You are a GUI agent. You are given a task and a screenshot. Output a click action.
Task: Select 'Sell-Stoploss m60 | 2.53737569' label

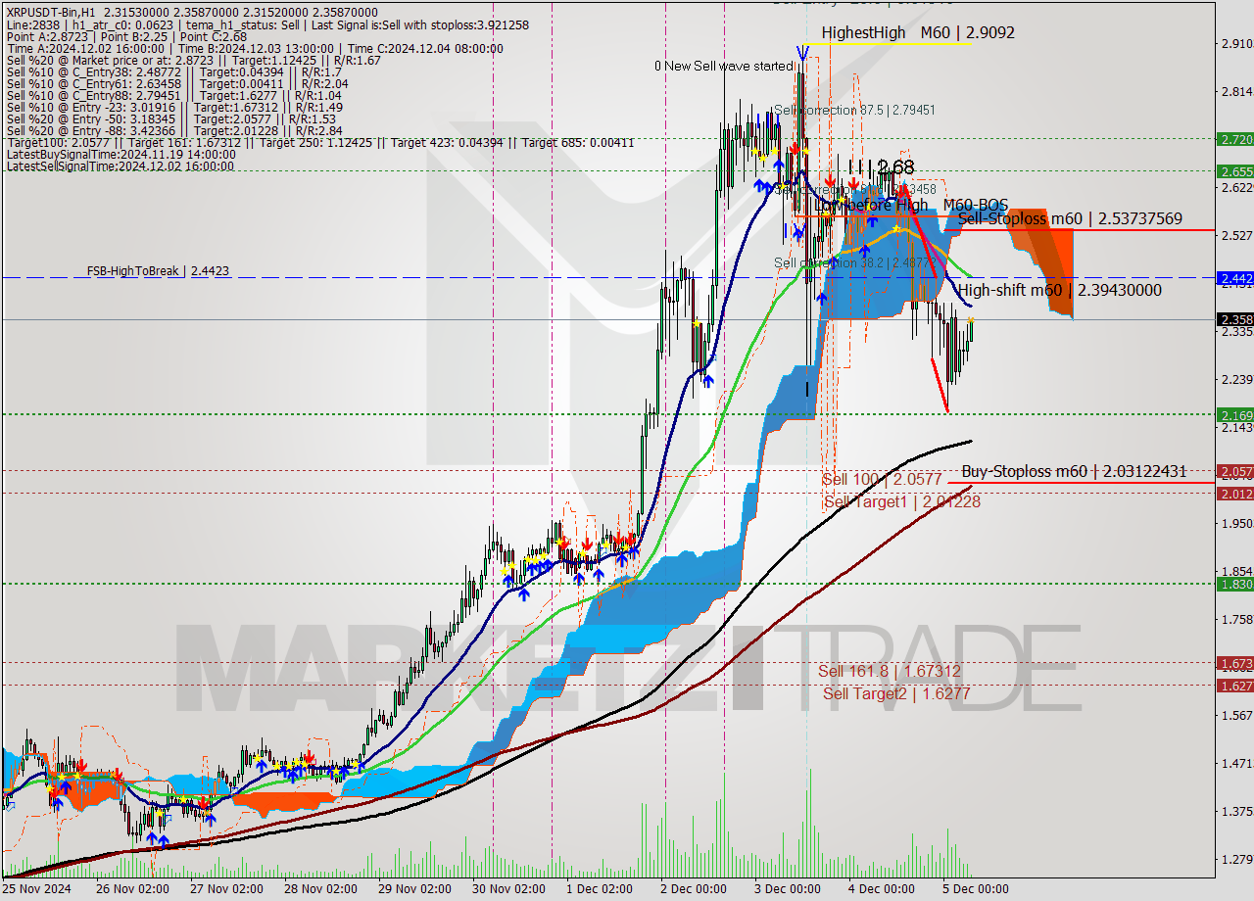pyautogui.click(x=1070, y=218)
